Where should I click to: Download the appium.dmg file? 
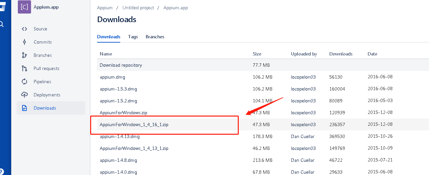tap(112, 77)
